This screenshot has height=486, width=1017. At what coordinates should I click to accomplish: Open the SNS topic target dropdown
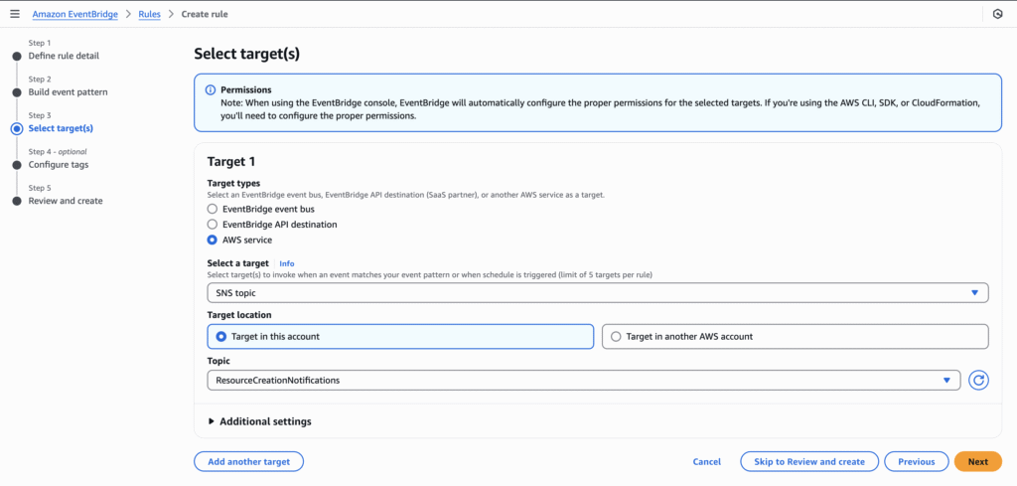click(x=598, y=292)
